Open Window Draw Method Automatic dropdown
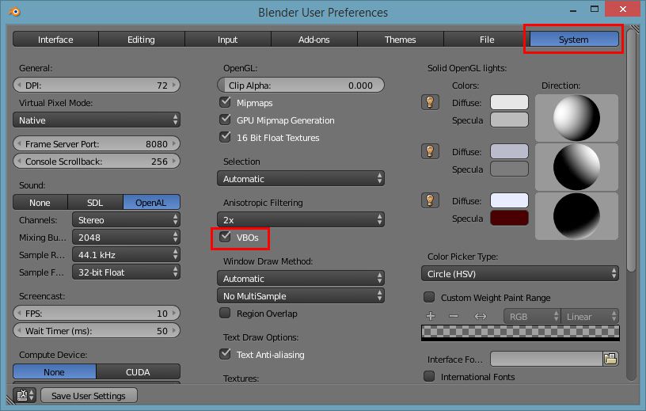Viewport: 646px width, 411px height. [x=301, y=278]
